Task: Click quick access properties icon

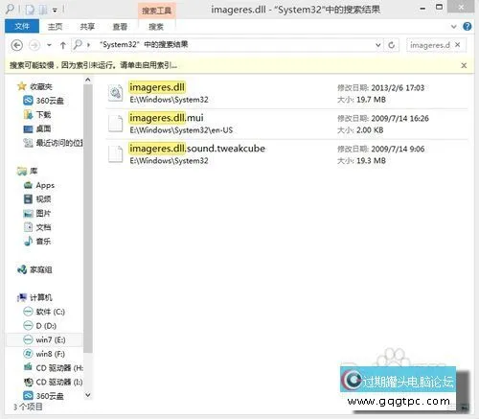Action: point(30,10)
